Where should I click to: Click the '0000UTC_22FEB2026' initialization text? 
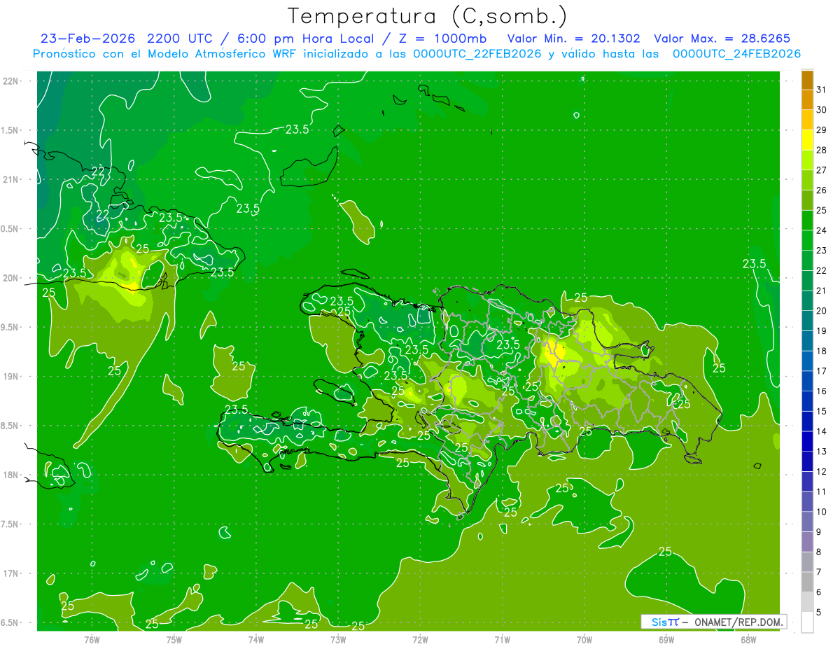[477, 54]
